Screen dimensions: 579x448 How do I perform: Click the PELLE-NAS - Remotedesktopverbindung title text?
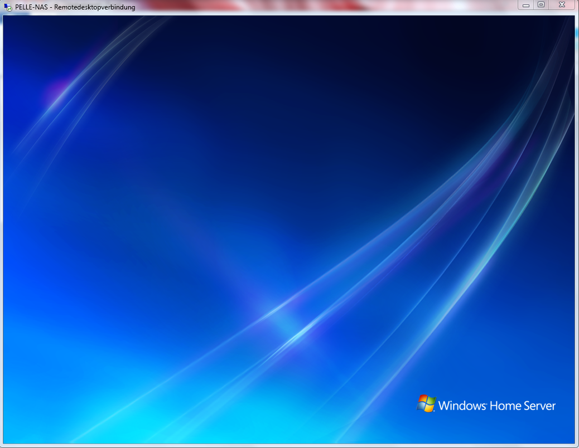[x=75, y=7]
